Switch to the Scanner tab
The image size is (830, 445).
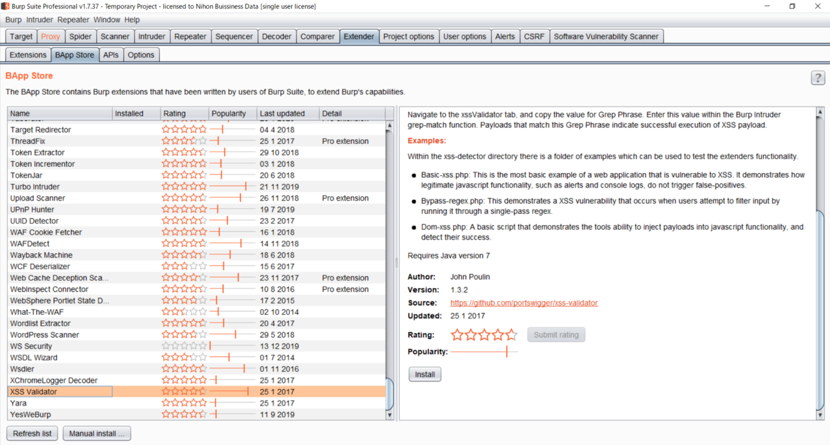click(x=115, y=37)
